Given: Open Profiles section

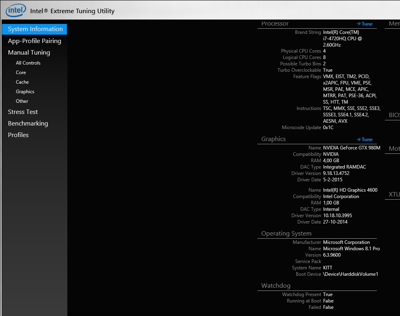Looking at the screenshot, I should tap(18, 135).
